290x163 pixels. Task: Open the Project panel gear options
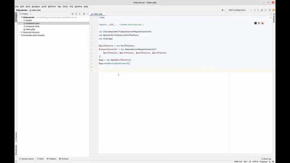tap(84, 14)
